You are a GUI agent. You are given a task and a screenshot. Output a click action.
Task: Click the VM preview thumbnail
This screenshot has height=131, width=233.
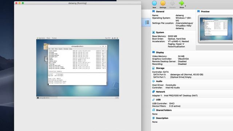(216, 29)
